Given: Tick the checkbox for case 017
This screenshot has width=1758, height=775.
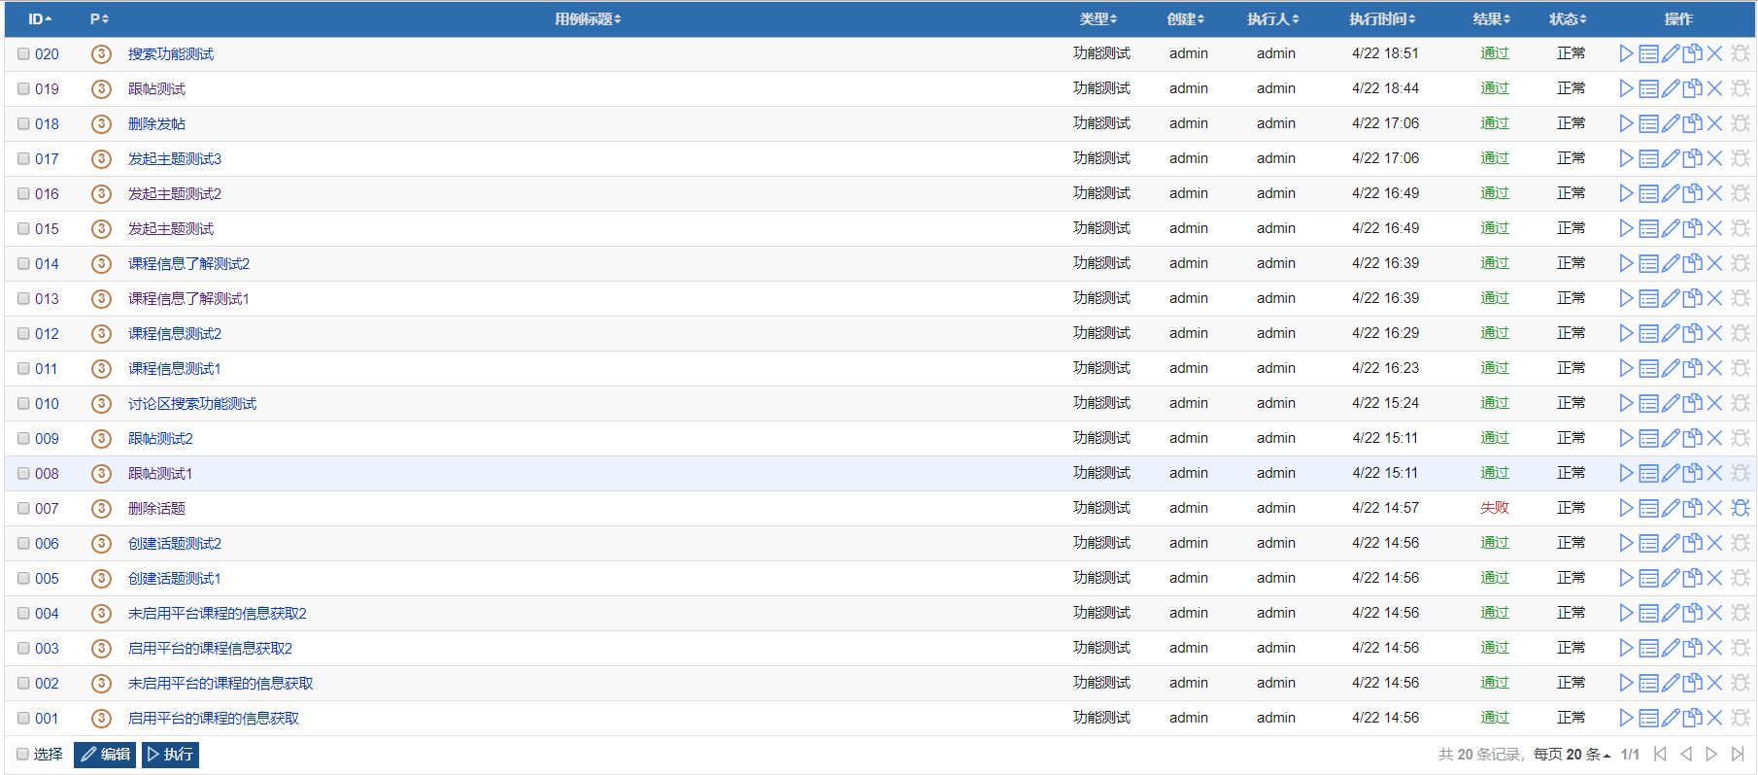Looking at the screenshot, I should (x=23, y=159).
